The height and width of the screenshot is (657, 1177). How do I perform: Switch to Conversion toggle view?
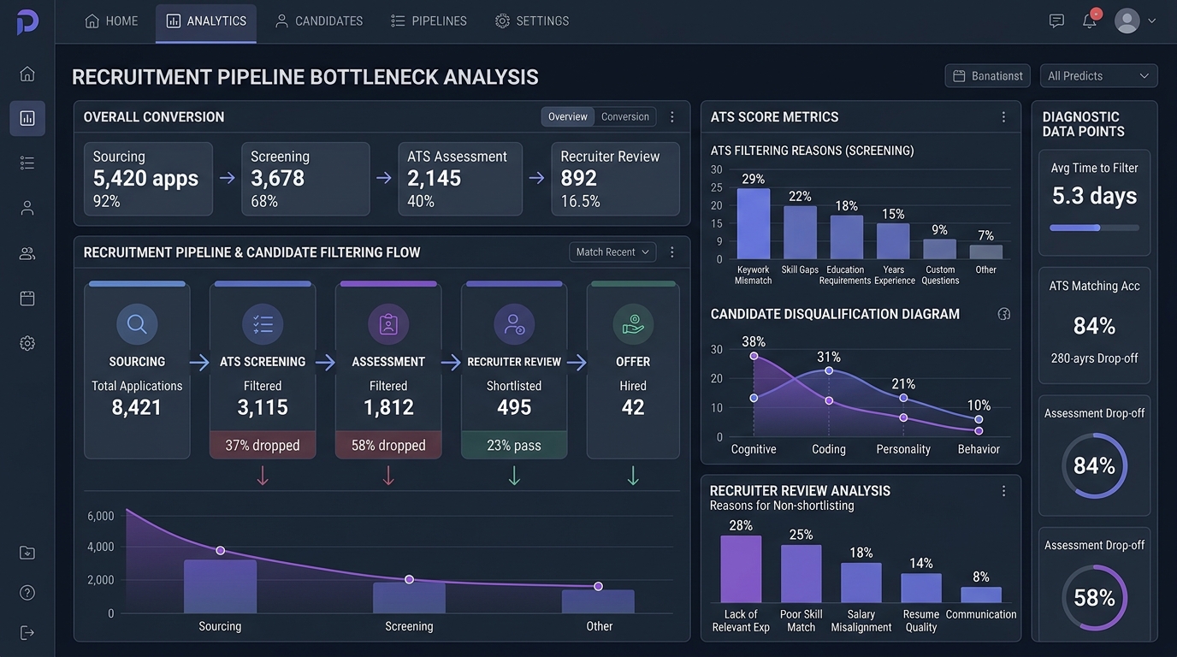pyautogui.click(x=625, y=117)
